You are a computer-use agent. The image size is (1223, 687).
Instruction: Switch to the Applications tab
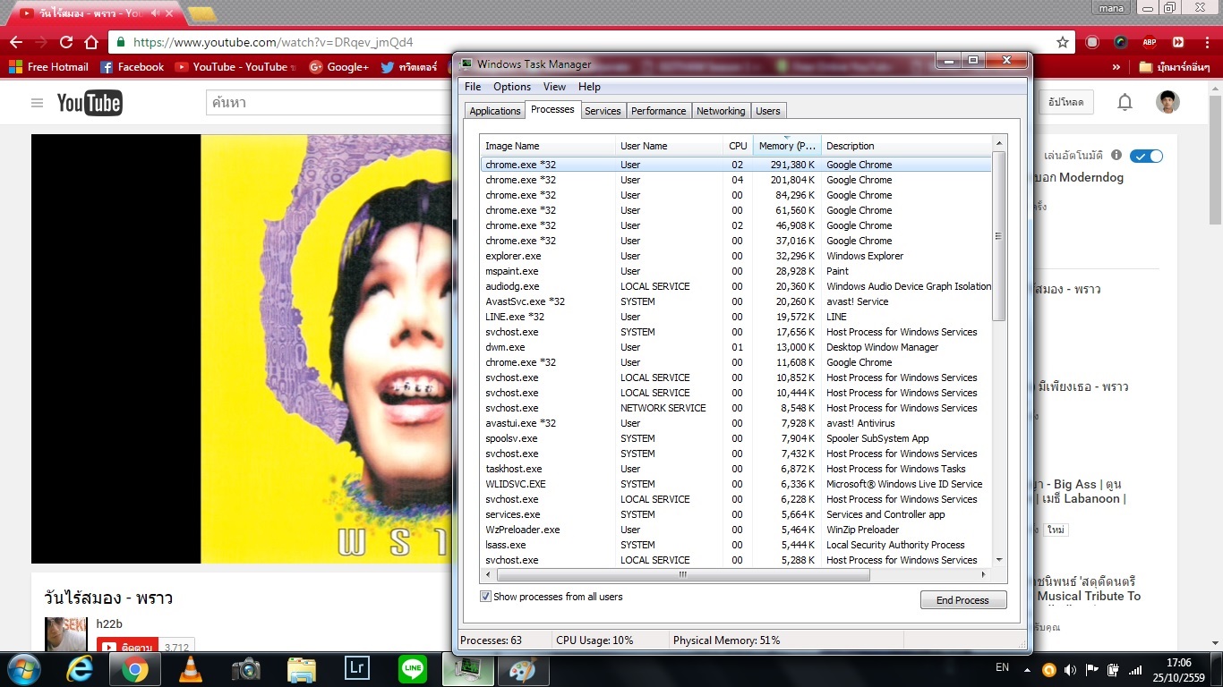pos(494,111)
